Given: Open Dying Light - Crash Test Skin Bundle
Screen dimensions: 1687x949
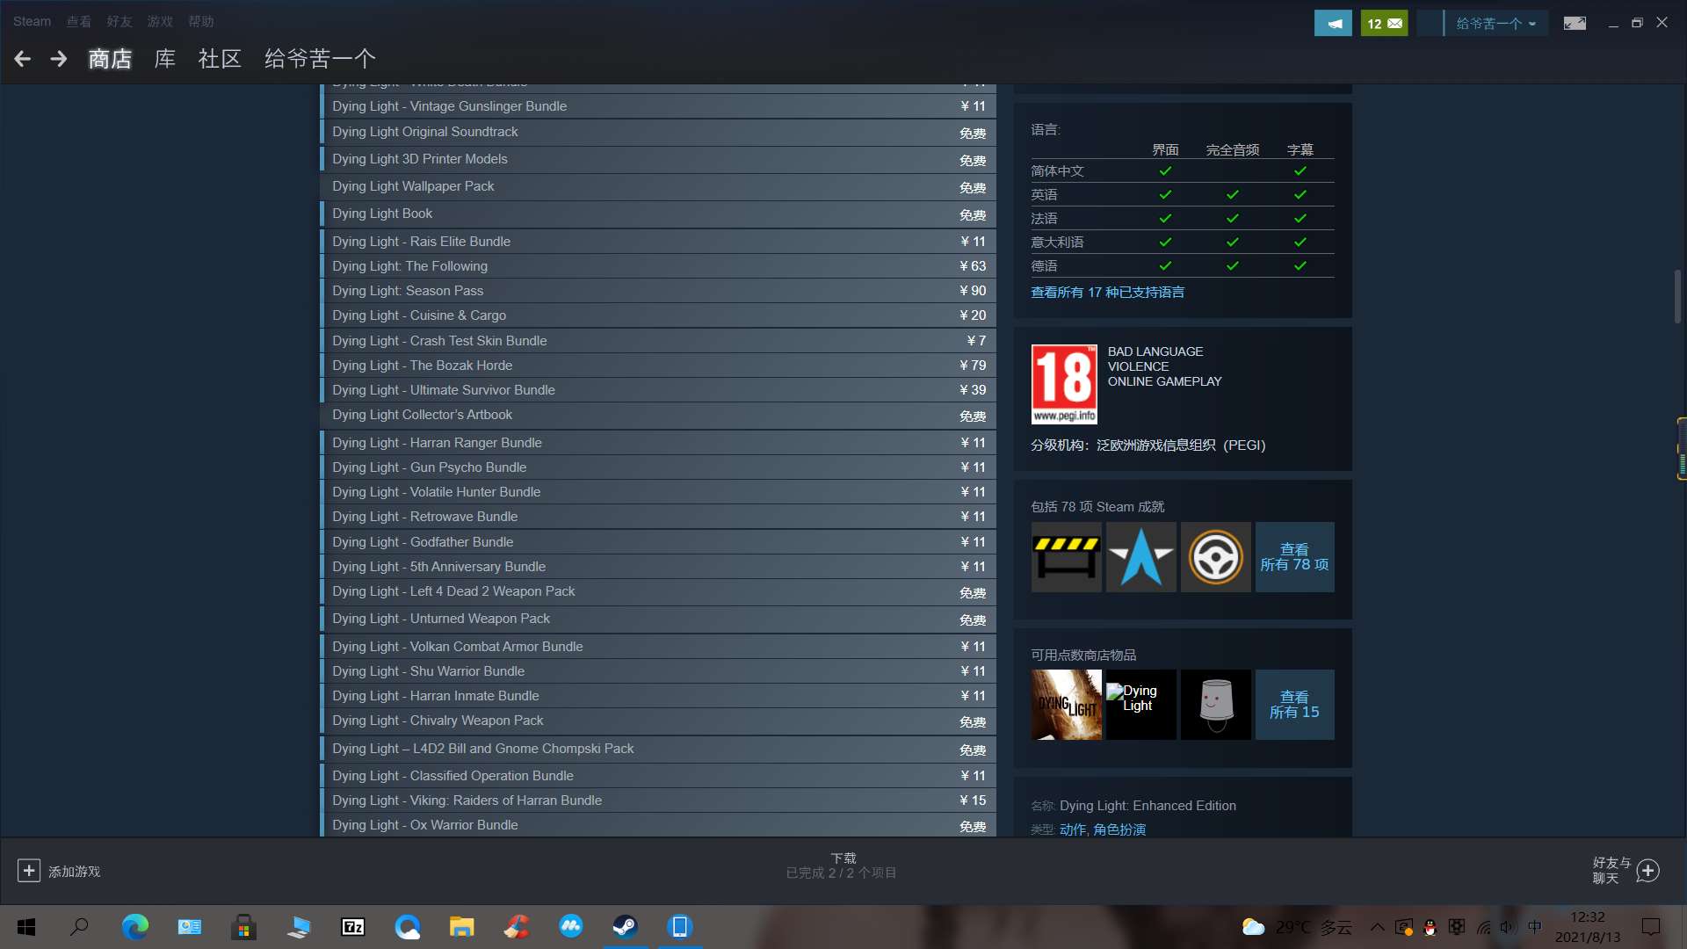Looking at the screenshot, I should coord(658,341).
